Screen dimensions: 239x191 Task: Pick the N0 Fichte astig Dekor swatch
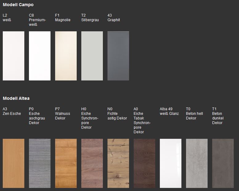click(x=118, y=163)
